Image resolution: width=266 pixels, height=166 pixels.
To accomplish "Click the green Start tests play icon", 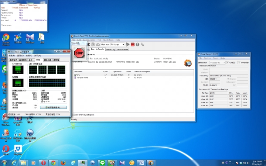I will pos(127,44).
